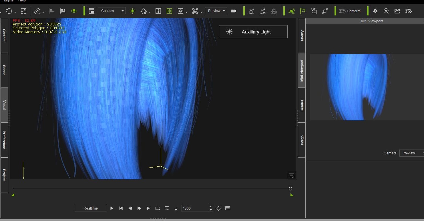Step to previous frame
The height and width of the screenshot is (221, 424).
point(130,208)
